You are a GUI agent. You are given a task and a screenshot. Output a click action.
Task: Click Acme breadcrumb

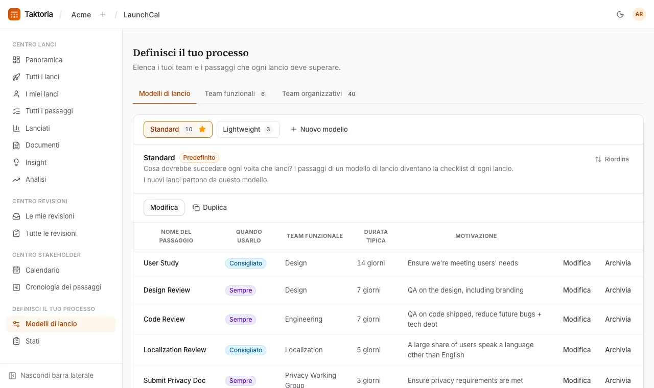tap(81, 15)
